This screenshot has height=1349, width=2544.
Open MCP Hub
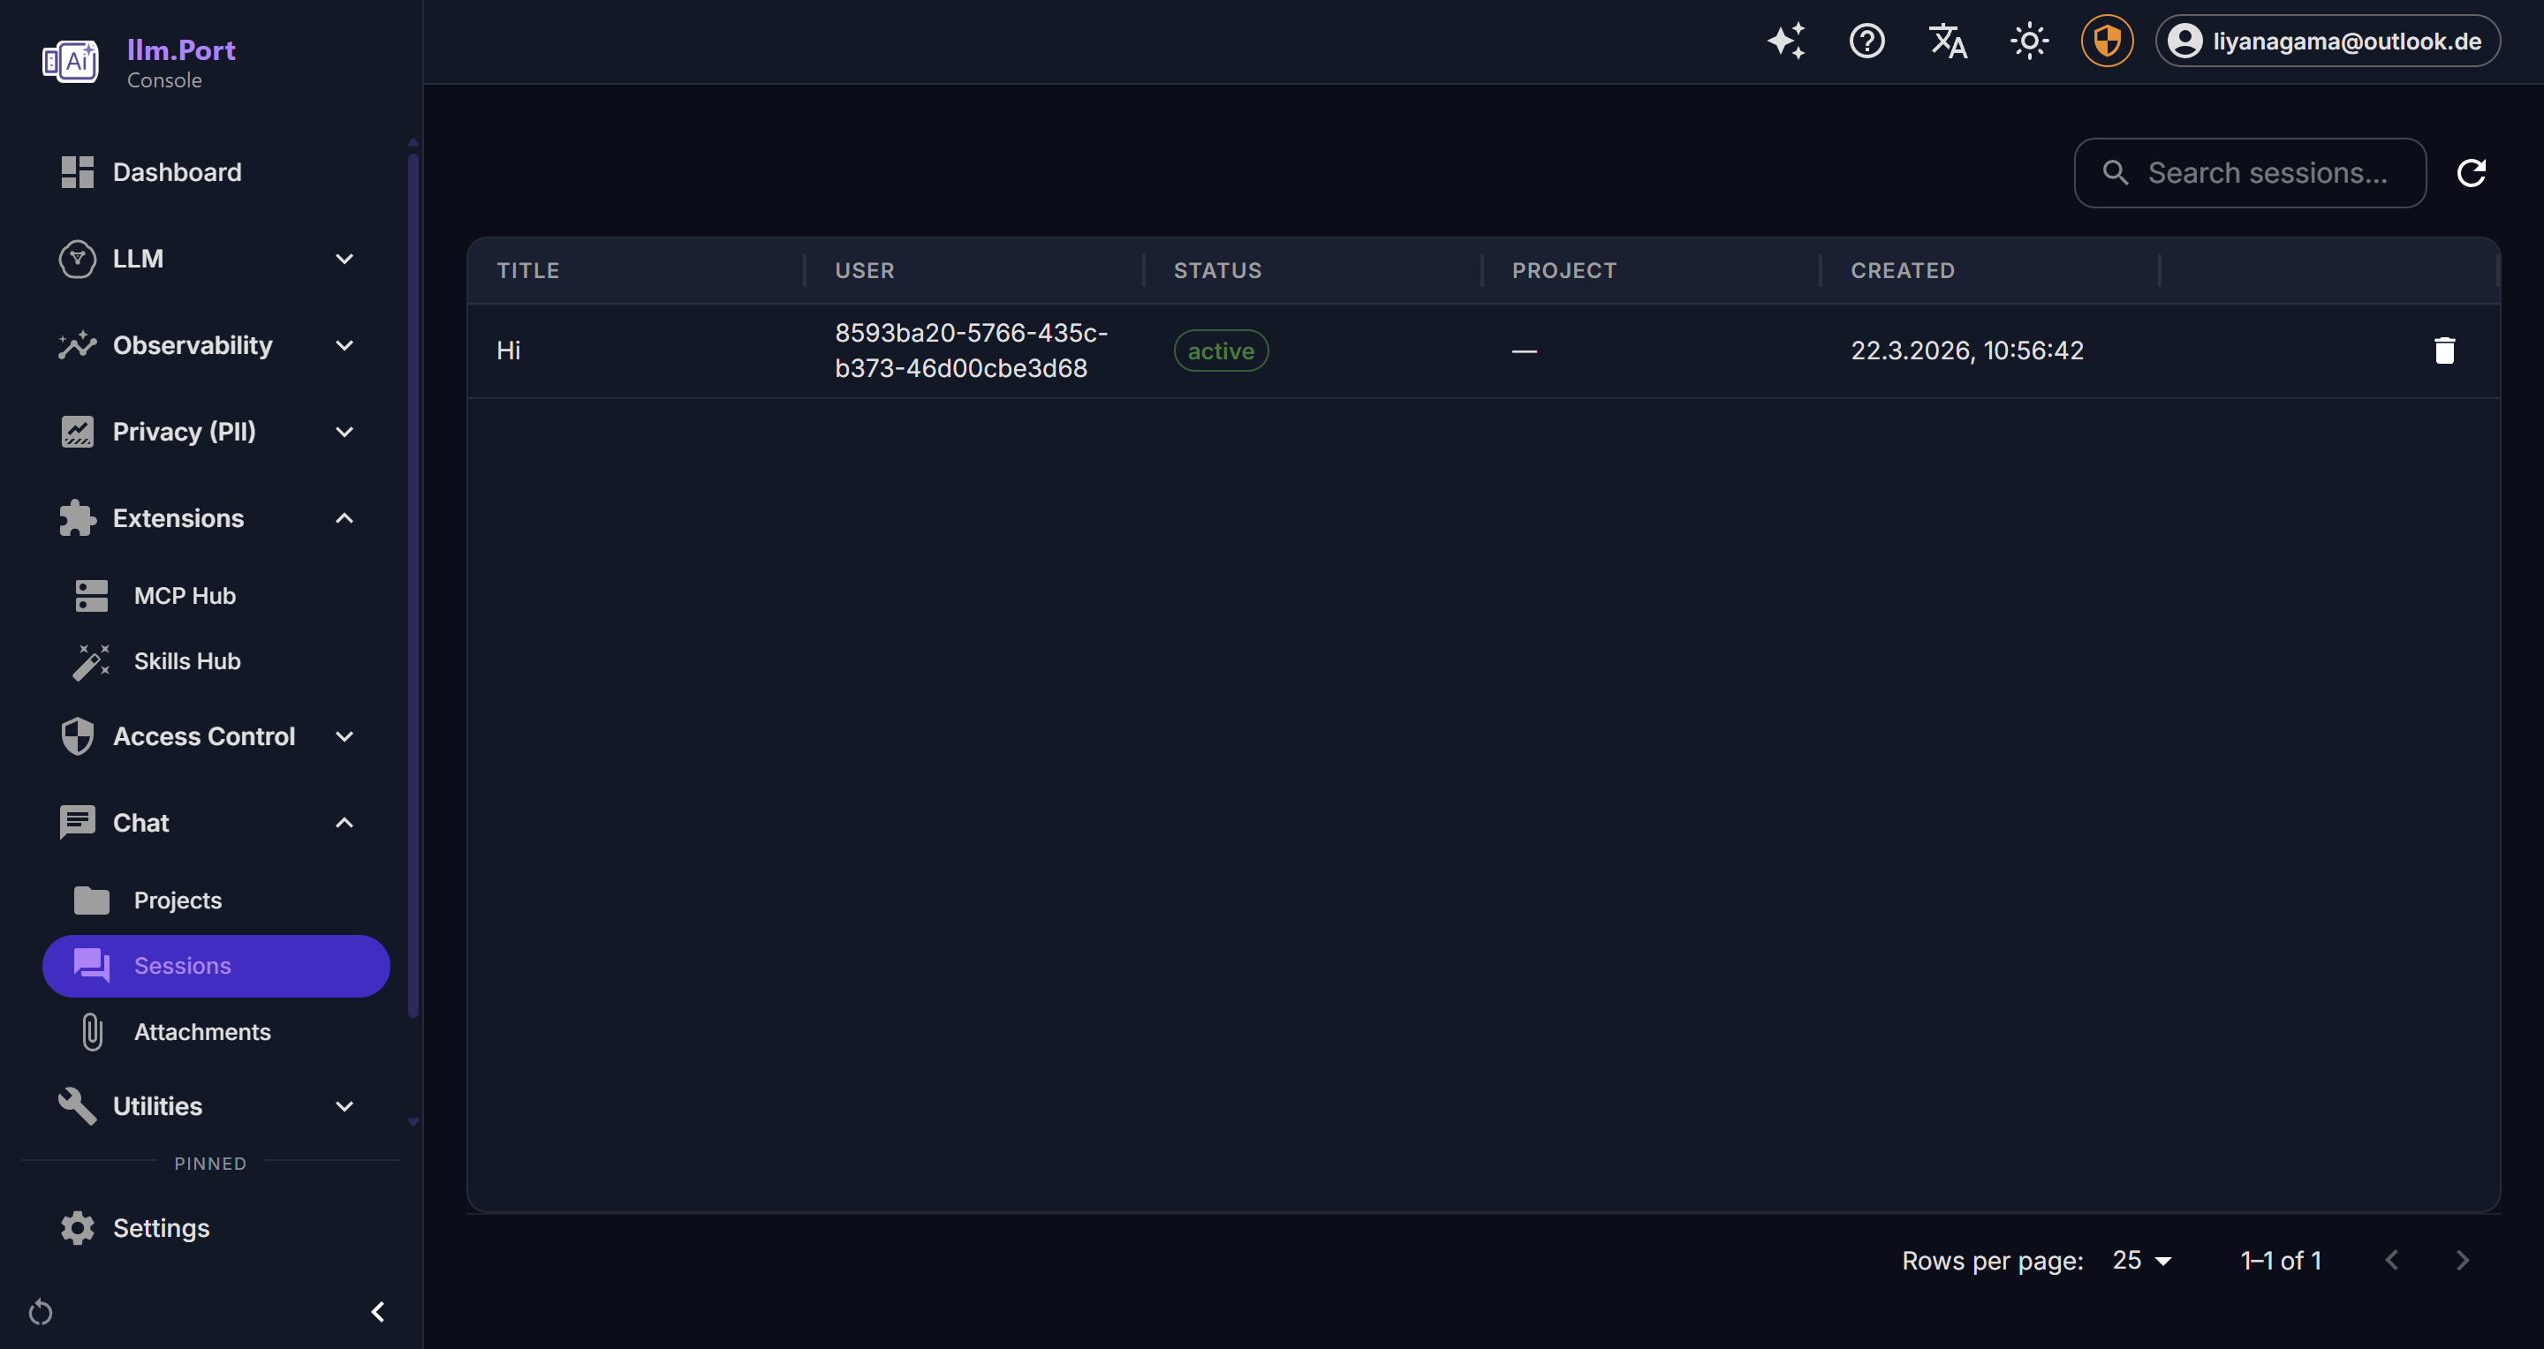click(x=216, y=596)
